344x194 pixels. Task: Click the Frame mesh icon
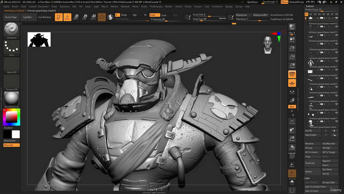click(x=292, y=122)
